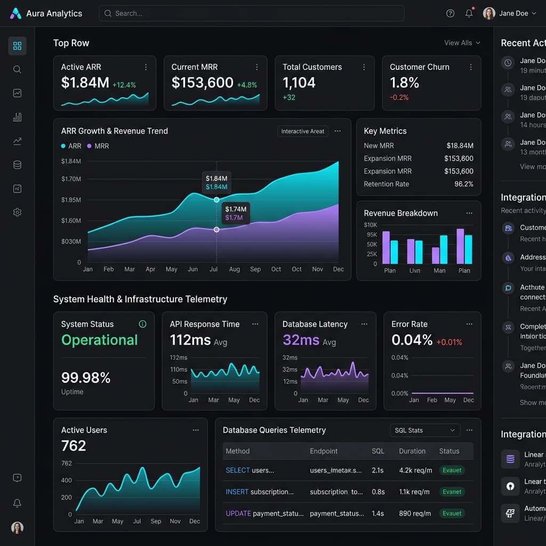Click the SELECT users query link

tap(250, 470)
